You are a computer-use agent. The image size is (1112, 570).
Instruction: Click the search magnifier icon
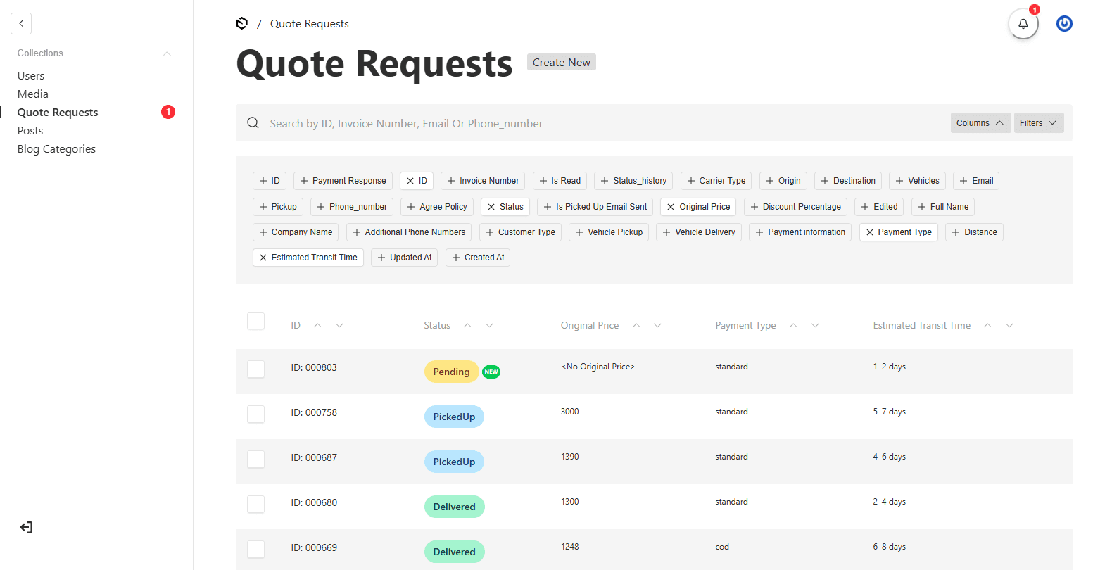coord(253,123)
